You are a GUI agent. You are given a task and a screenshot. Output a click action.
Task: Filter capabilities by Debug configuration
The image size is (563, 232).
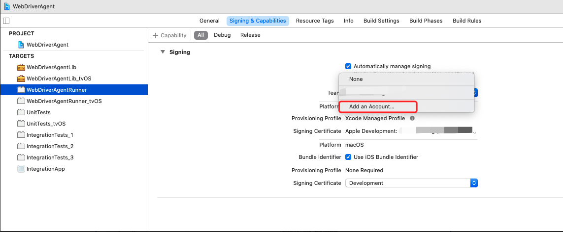[222, 35]
